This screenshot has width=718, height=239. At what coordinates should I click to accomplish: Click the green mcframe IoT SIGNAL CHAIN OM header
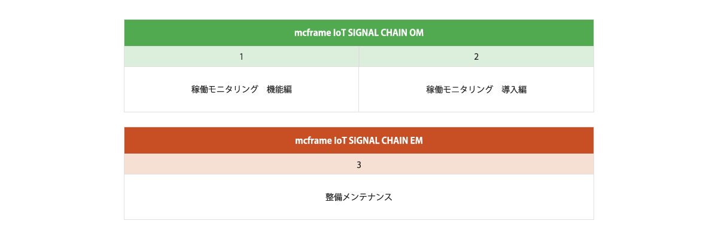point(359,33)
